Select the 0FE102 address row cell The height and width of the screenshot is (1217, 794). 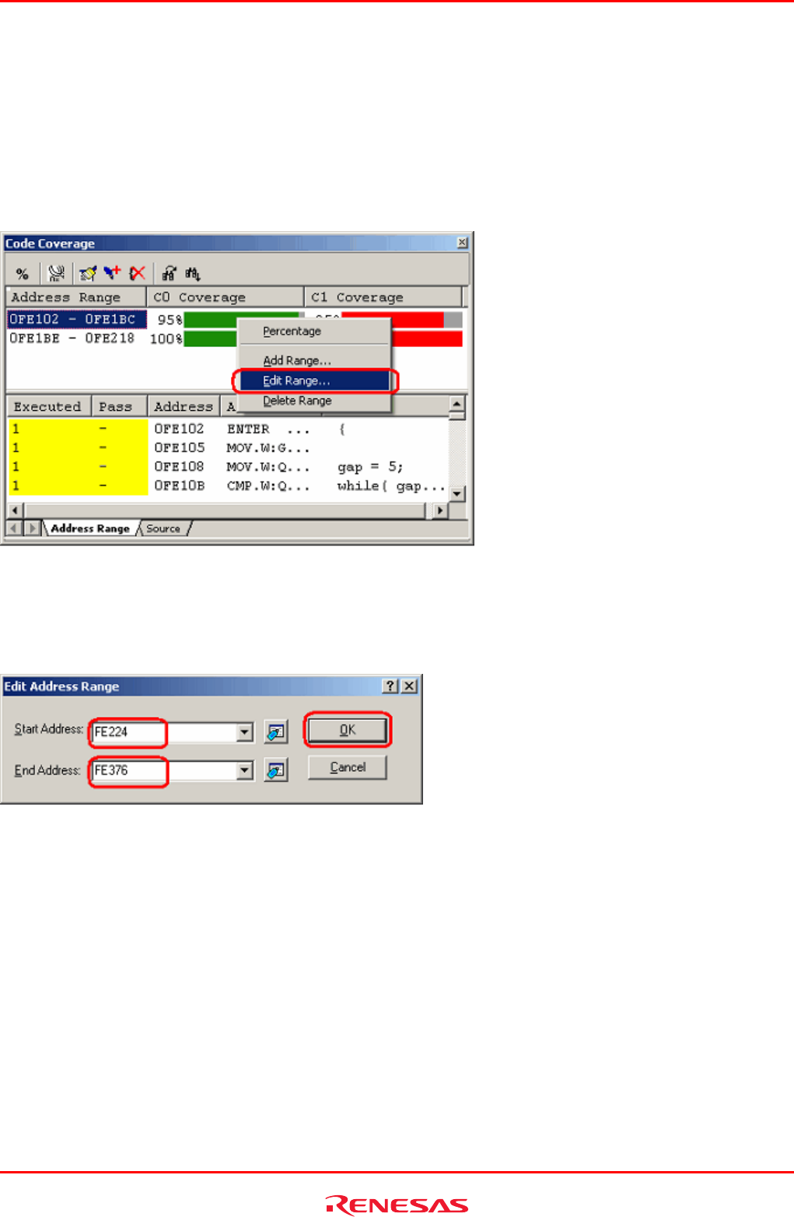[179, 429]
